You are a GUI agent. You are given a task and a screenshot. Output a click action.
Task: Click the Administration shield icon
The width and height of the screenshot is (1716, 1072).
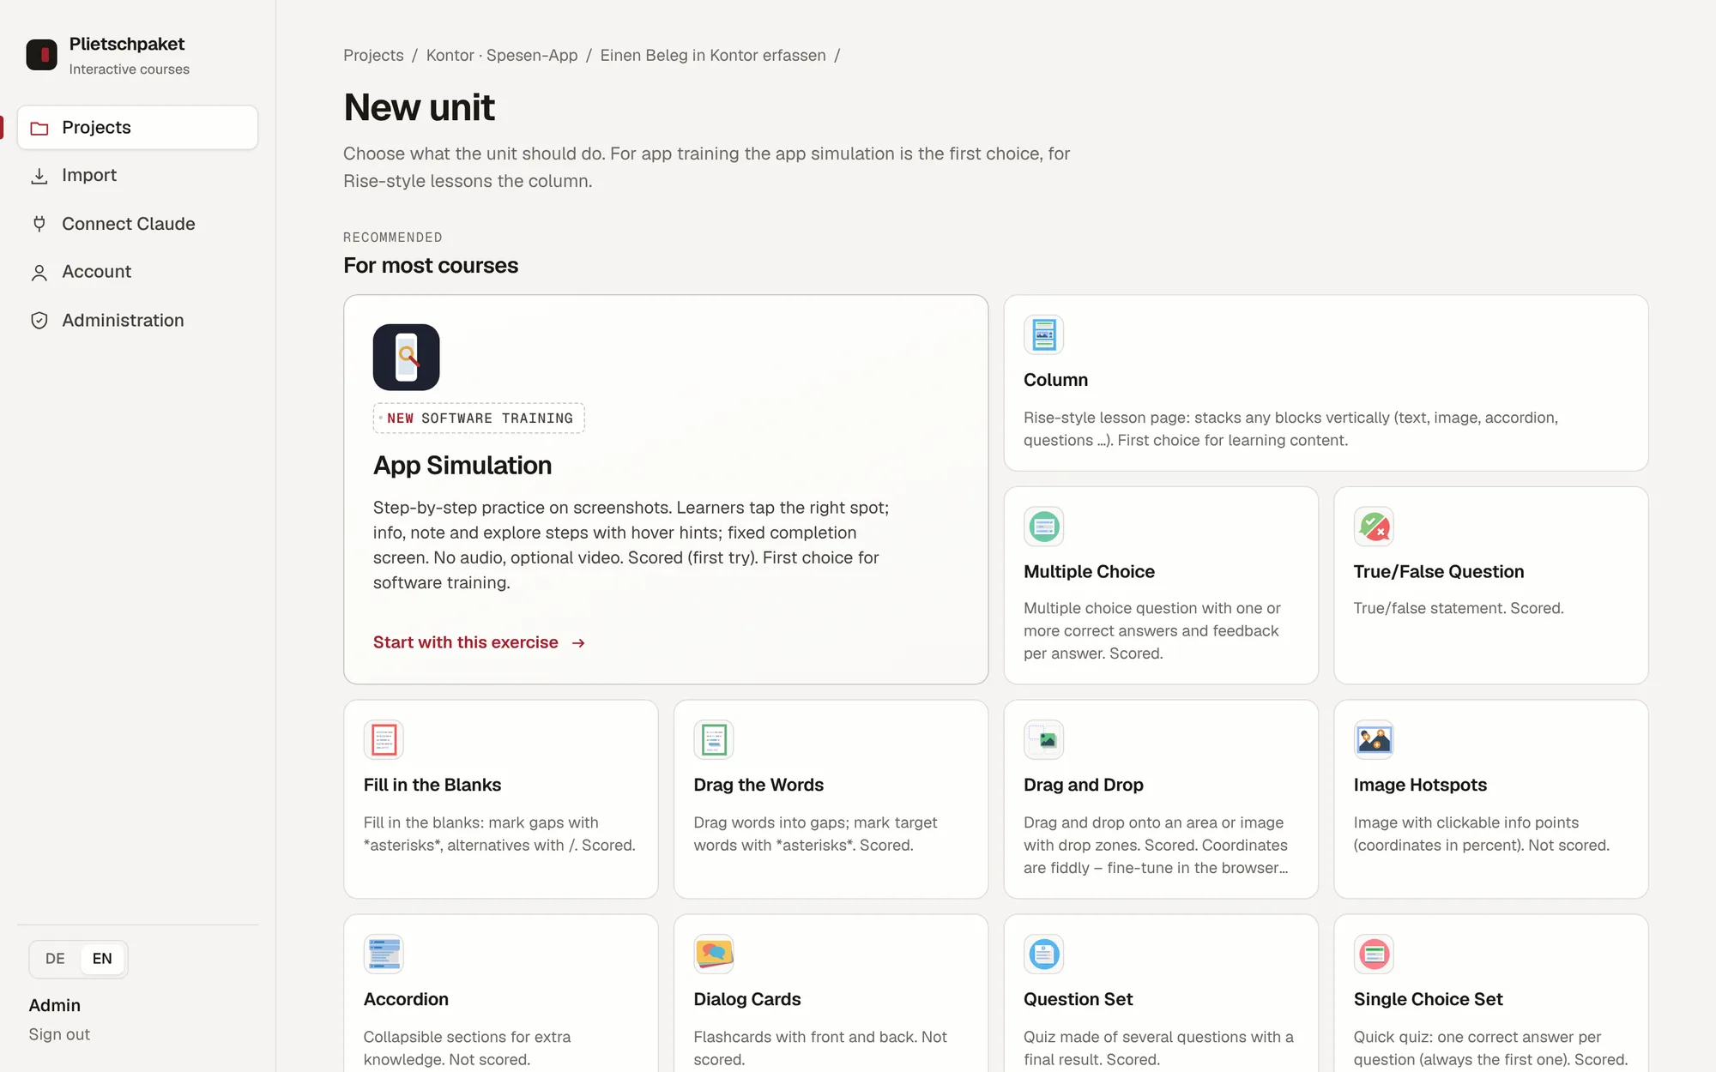click(39, 321)
